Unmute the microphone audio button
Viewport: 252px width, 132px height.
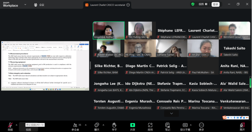tap(10, 125)
